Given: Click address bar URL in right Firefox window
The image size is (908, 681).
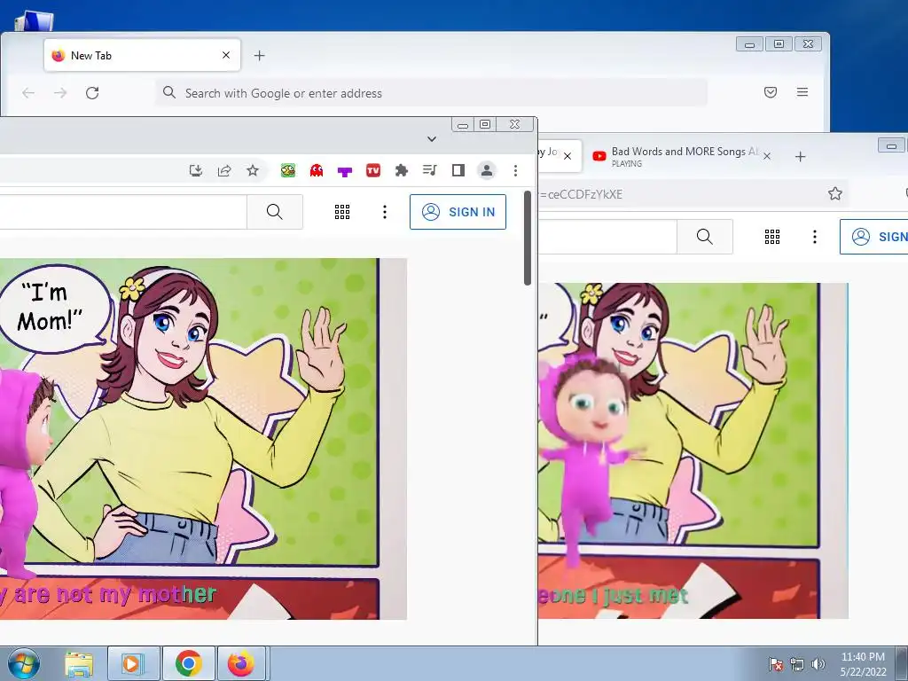Looking at the screenshot, I should click(x=582, y=194).
